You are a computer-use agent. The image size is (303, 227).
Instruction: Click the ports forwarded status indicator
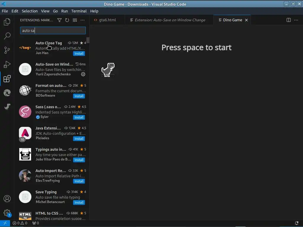(x=36, y=223)
